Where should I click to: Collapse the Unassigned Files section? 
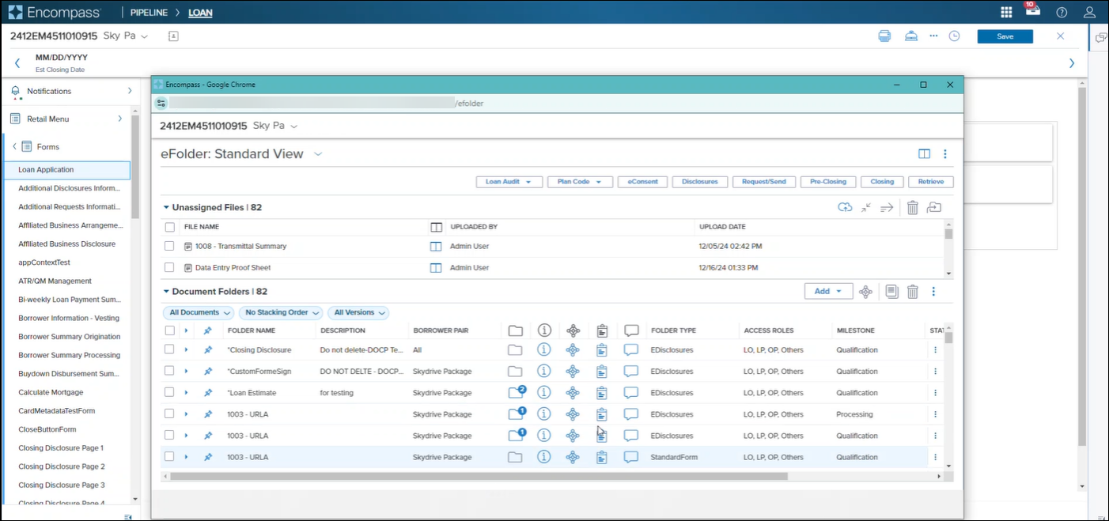(166, 207)
